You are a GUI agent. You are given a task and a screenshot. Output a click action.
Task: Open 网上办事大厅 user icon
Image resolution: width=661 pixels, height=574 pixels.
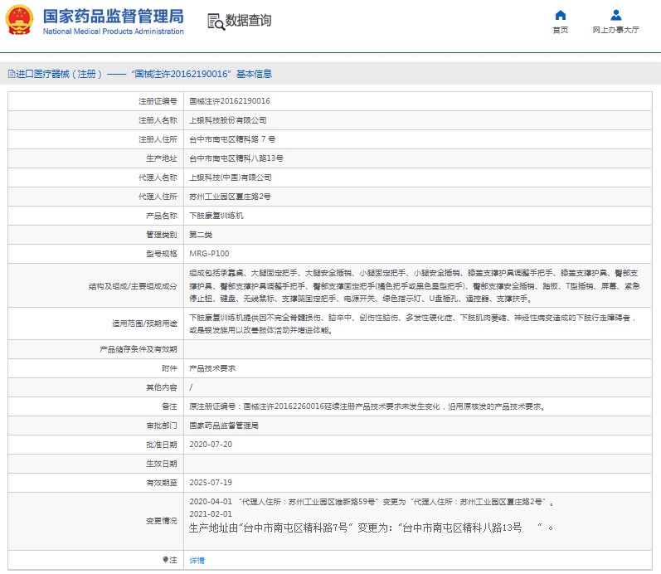(616, 15)
